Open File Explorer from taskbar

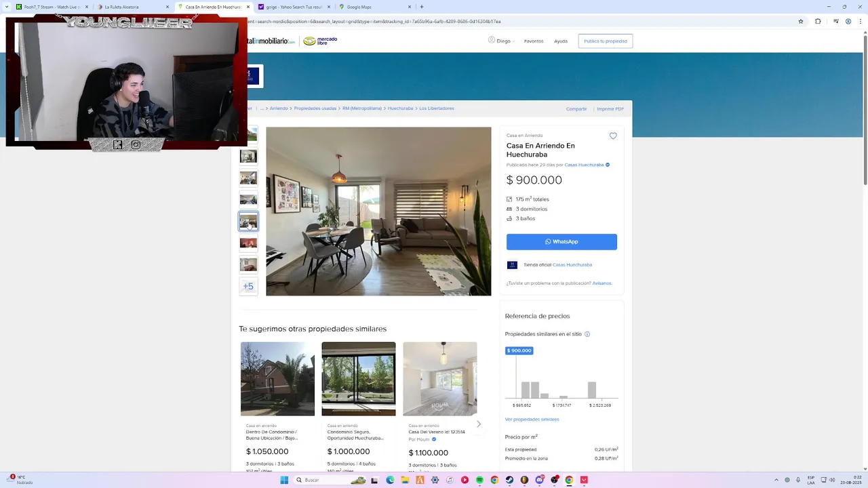405,480
